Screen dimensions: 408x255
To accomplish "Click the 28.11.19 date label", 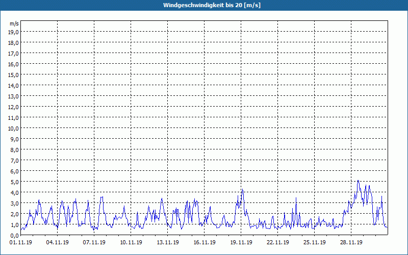I will (351, 243).
